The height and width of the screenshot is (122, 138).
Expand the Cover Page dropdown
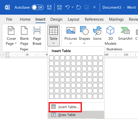click(x=11, y=36)
